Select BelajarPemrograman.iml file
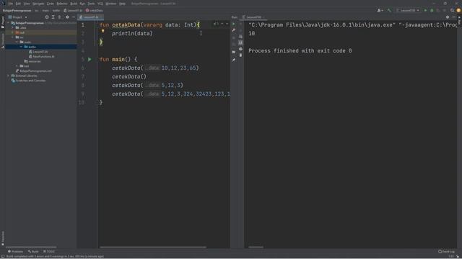This screenshot has height=259, width=462. pos(34,71)
